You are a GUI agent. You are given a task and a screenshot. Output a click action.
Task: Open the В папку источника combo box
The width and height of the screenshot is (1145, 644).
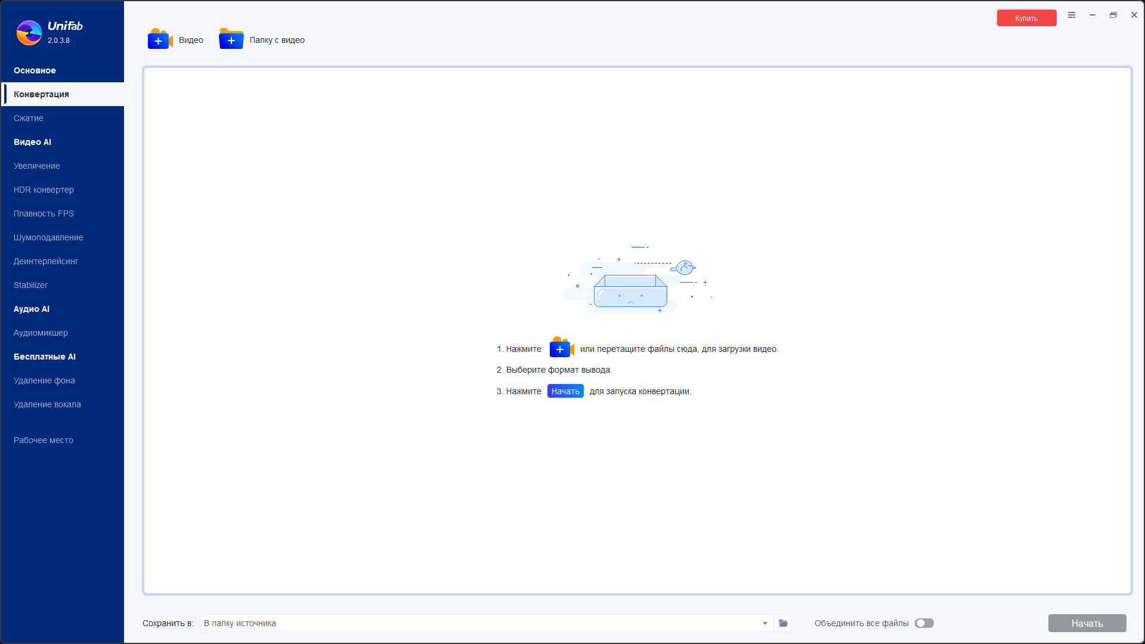point(477,623)
